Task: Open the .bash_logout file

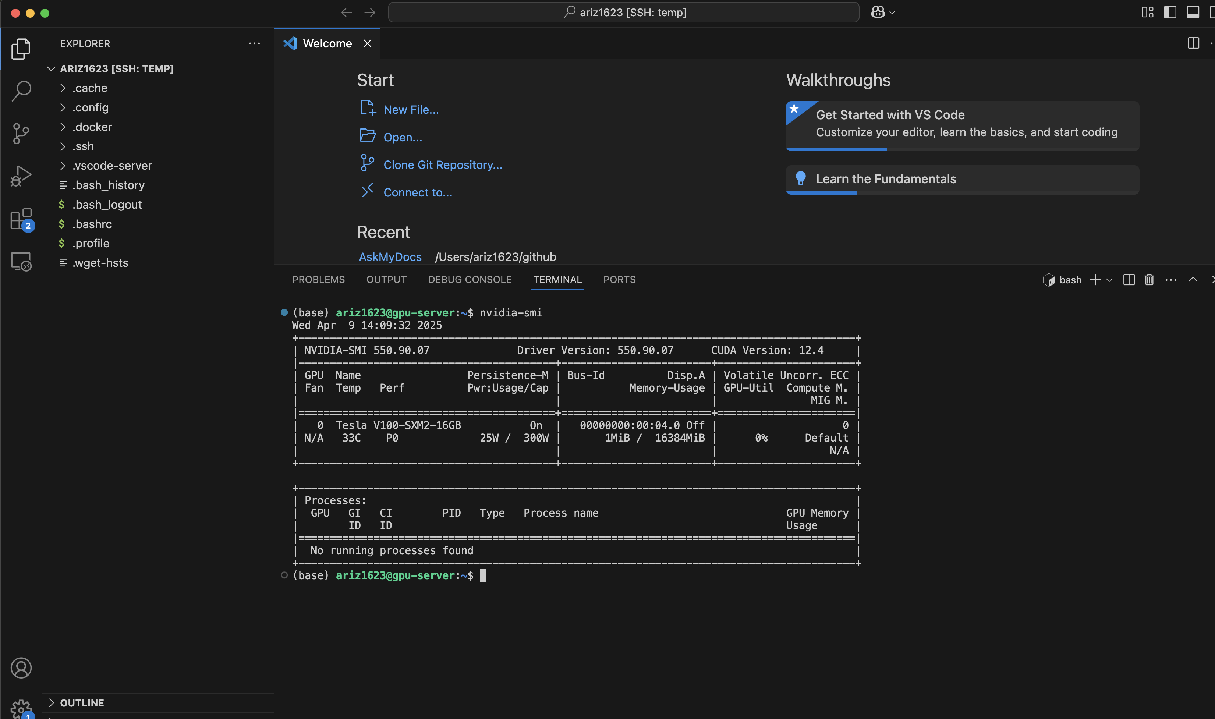Action: pyautogui.click(x=157, y=205)
